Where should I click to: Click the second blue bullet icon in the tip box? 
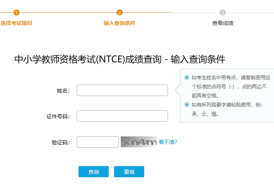(x=186, y=105)
